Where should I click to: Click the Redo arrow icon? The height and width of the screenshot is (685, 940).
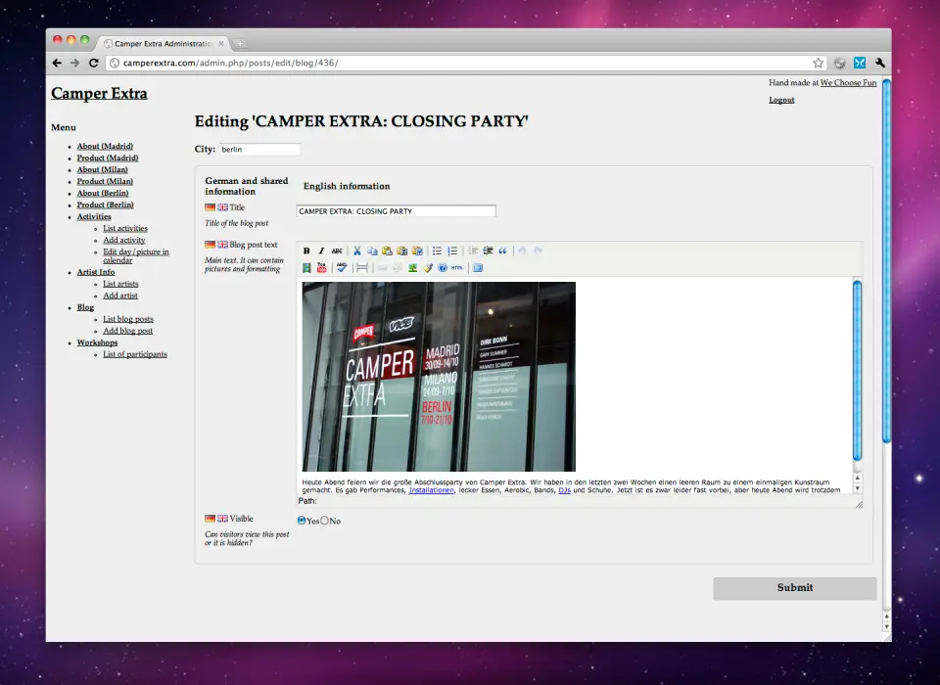[538, 251]
